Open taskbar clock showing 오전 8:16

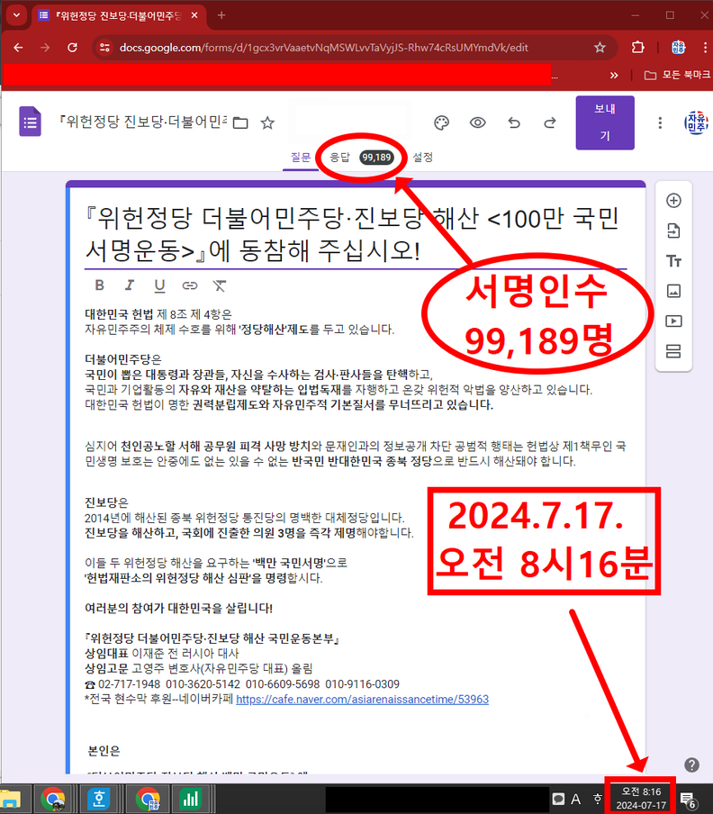tap(641, 798)
